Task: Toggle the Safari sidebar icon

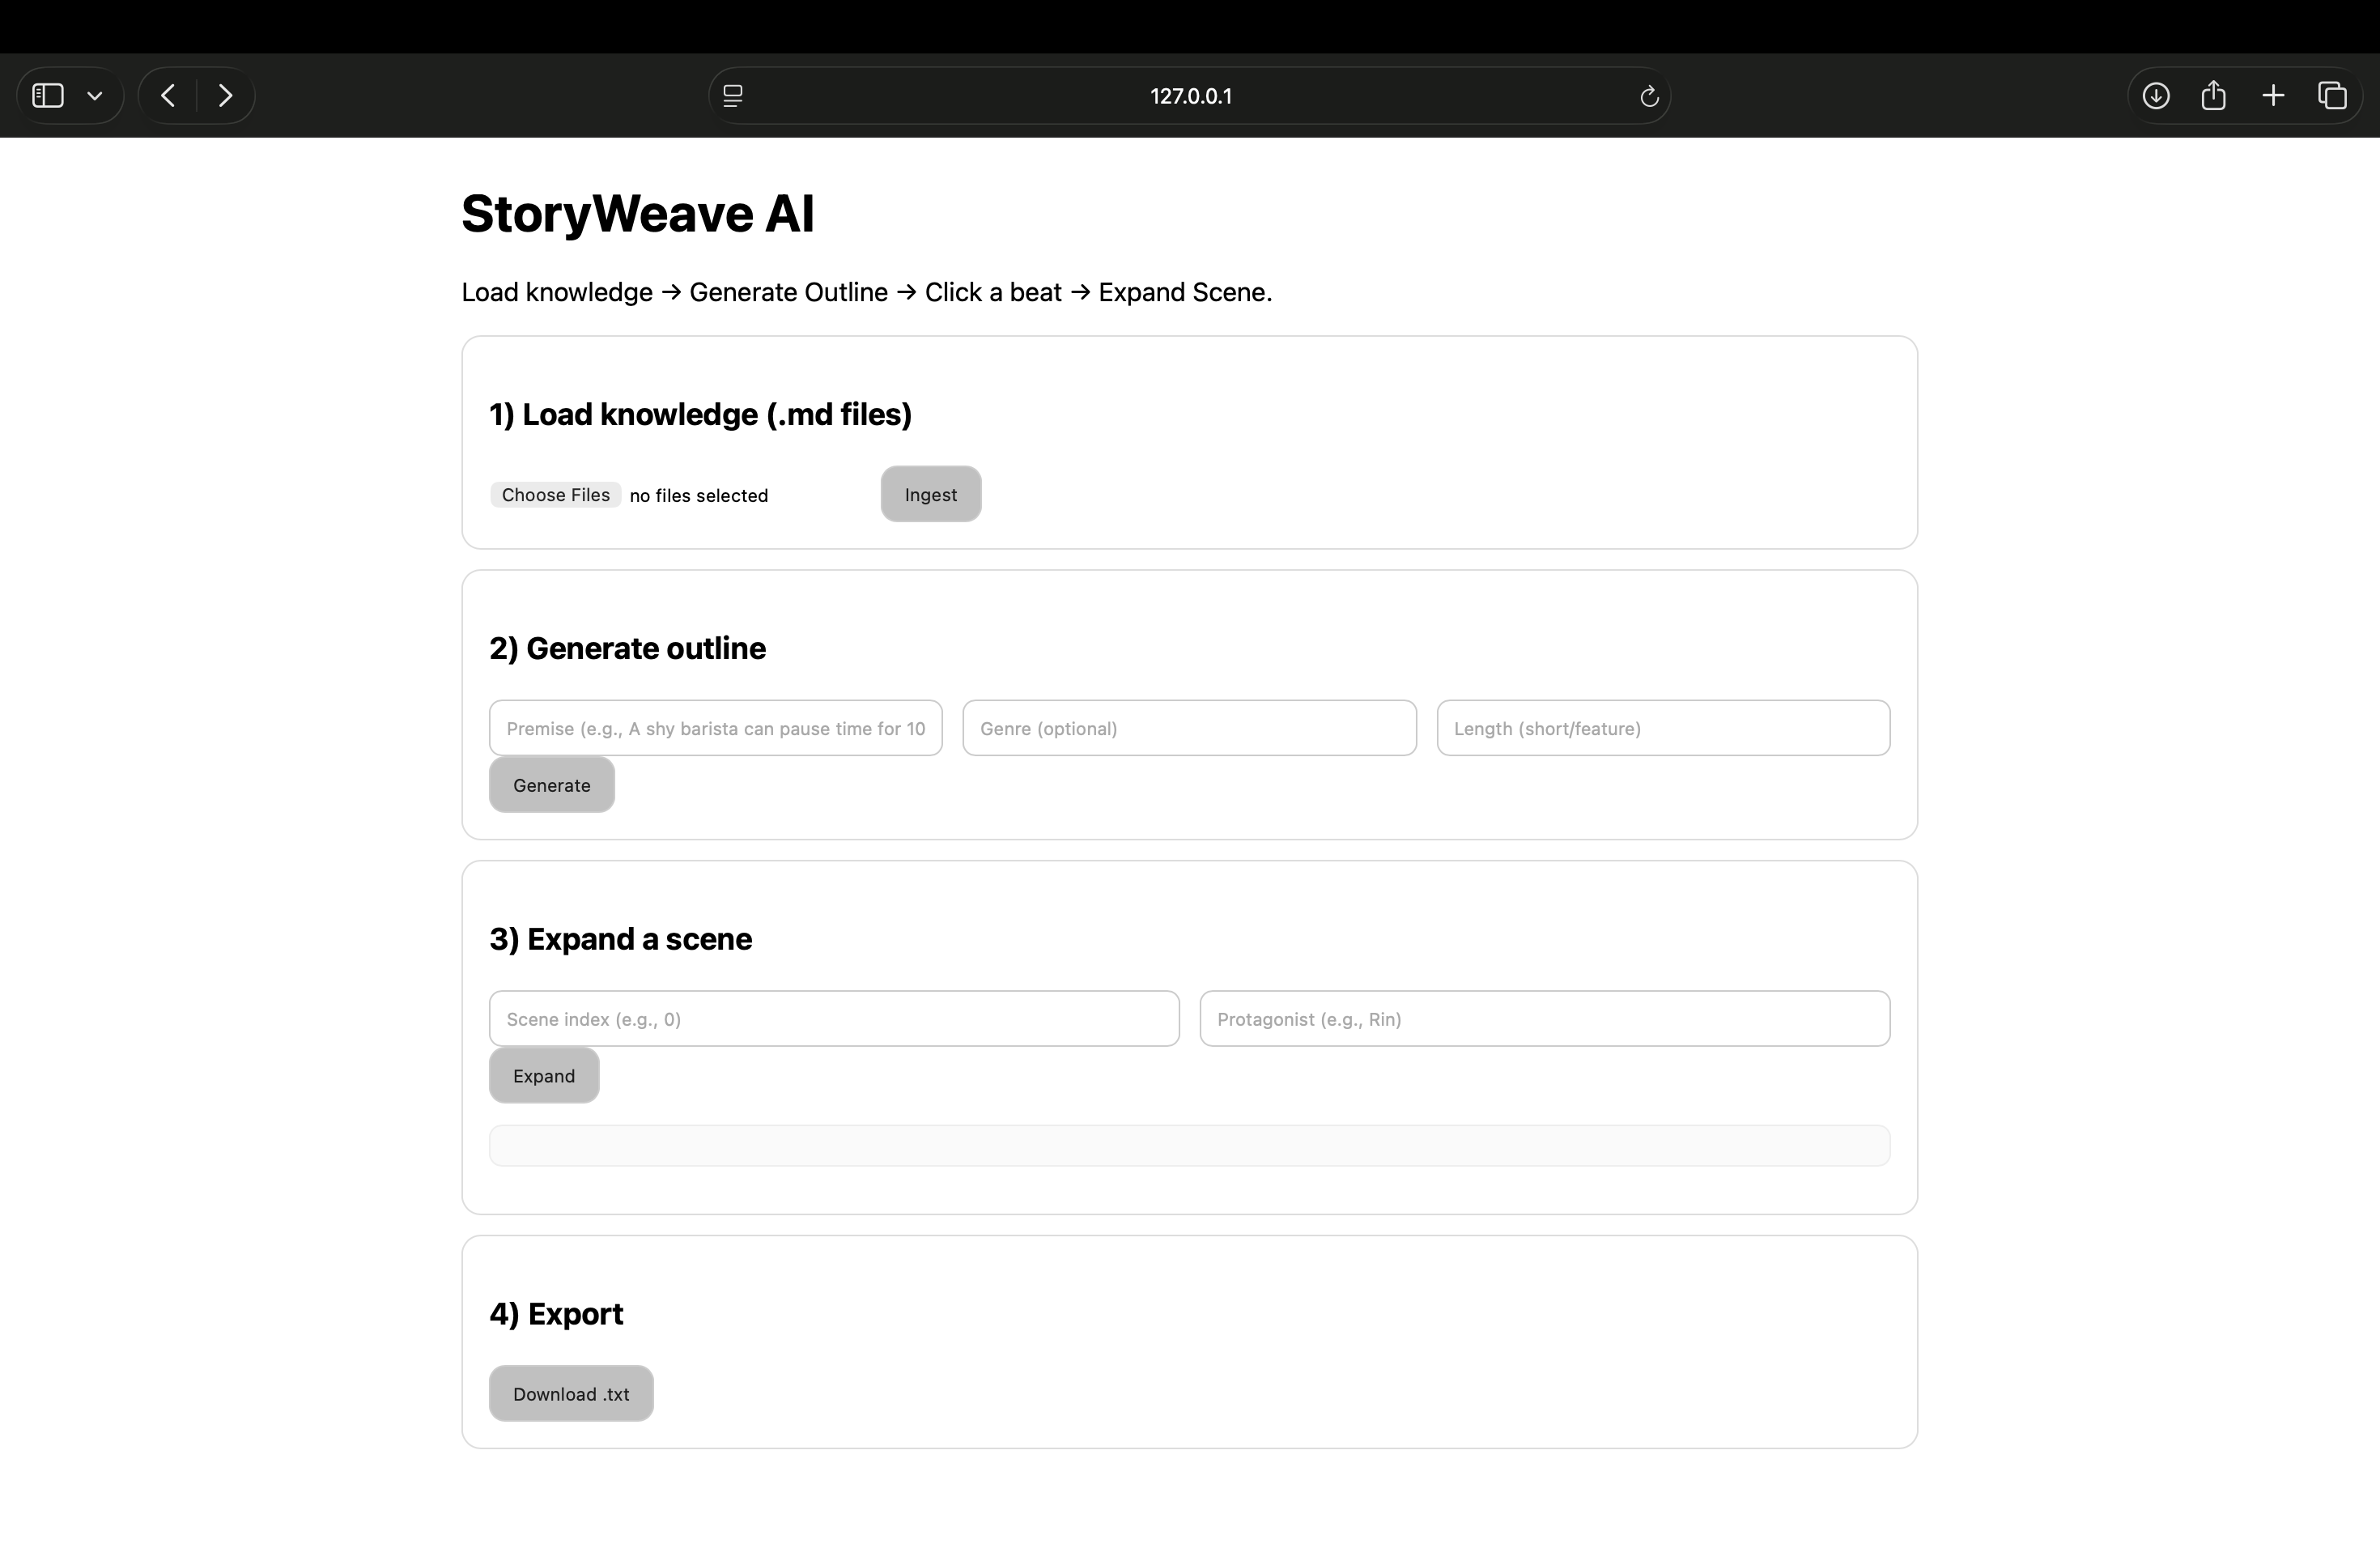Action: pyautogui.click(x=48, y=96)
